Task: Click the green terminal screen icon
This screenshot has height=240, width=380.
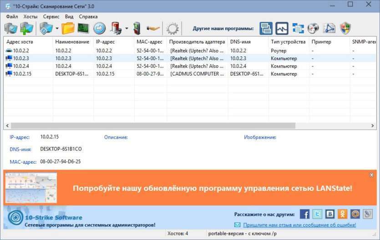Action: click(83, 28)
